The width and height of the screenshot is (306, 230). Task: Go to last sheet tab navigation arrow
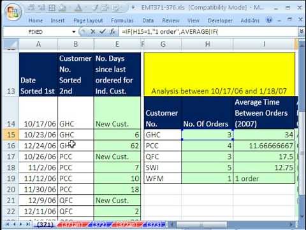point(27,224)
